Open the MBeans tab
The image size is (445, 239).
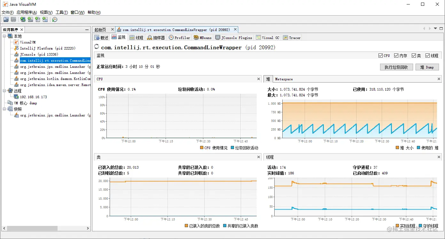click(203, 37)
